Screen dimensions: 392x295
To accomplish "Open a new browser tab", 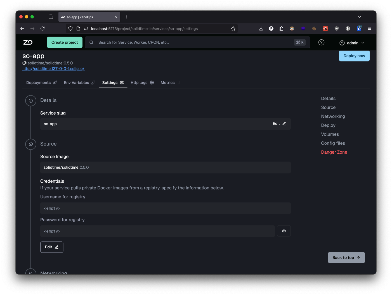I will (x=126, y=17).
